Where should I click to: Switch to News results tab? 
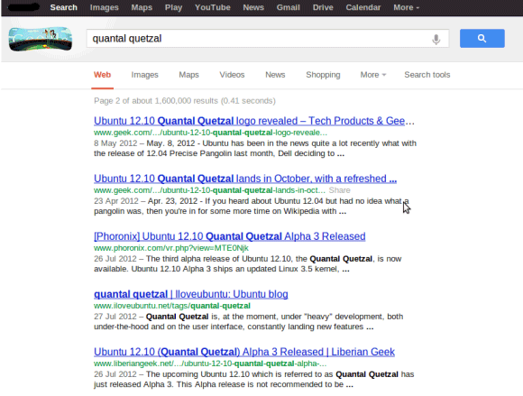click(x=275, y=75)
